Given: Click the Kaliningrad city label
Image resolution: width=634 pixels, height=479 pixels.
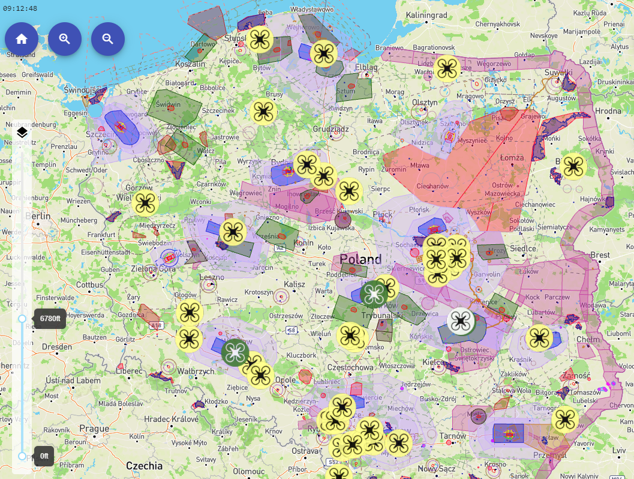Looking at the screenshot, I should 426,16.
